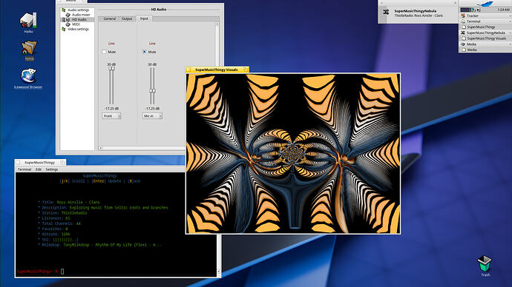The height and width of the screenshot is (287, 512).
Task: Open the Settings menu in the terminal window
Action: pos(52,169)
